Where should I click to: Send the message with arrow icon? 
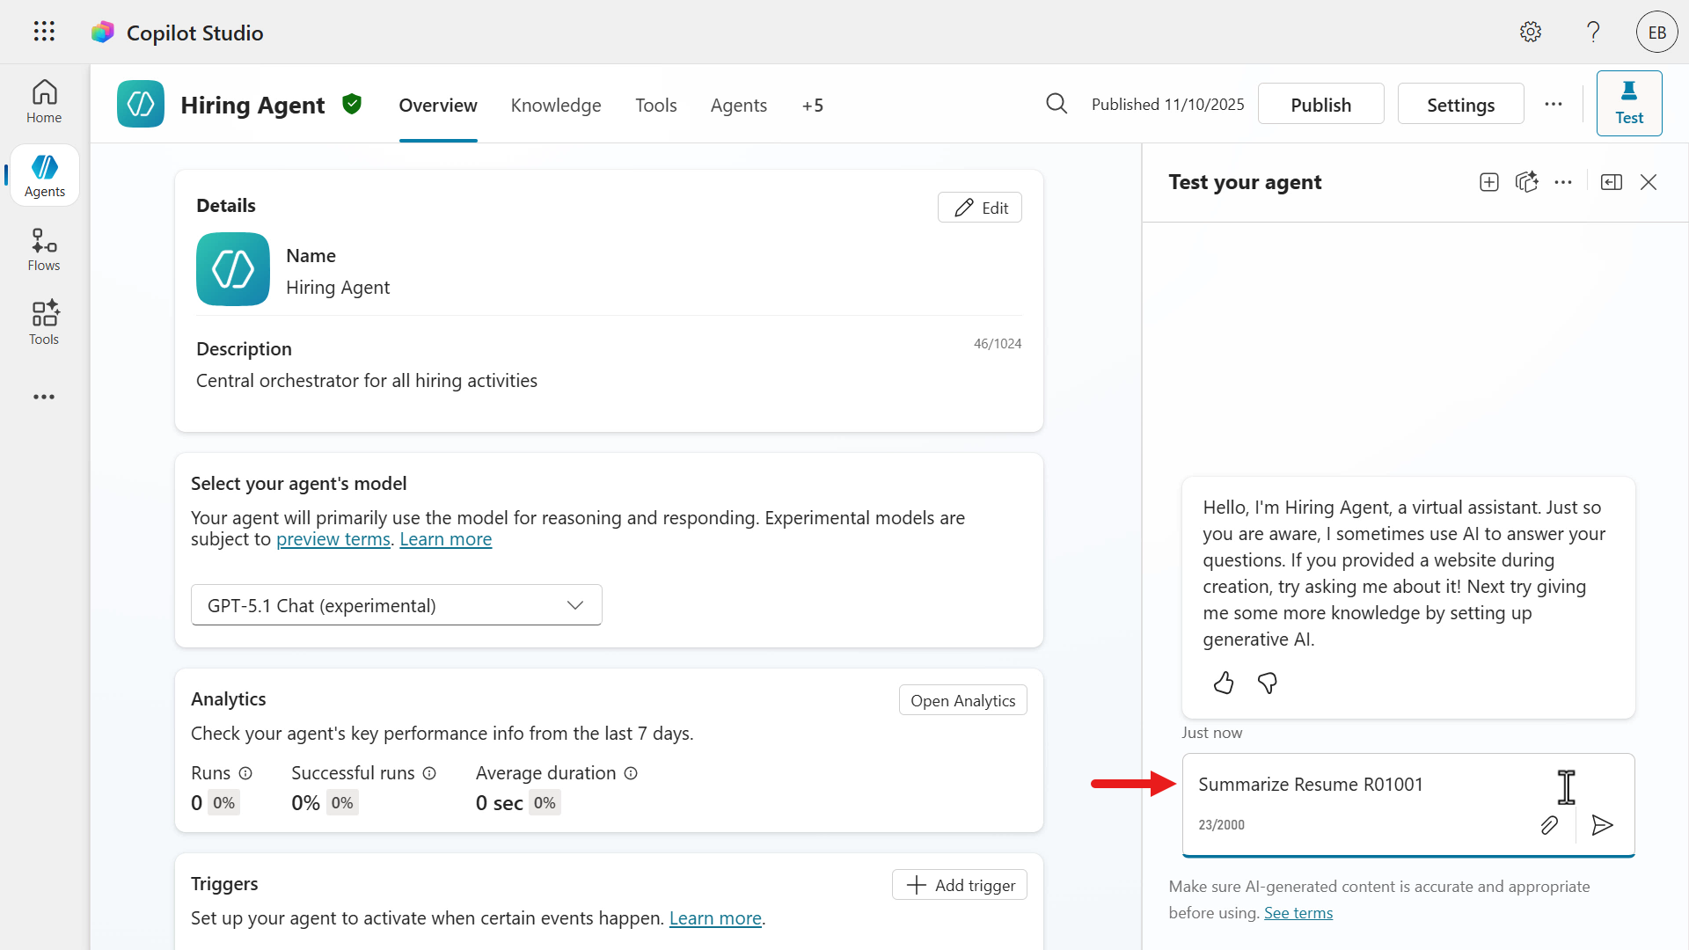click(x=1602, y=825)
